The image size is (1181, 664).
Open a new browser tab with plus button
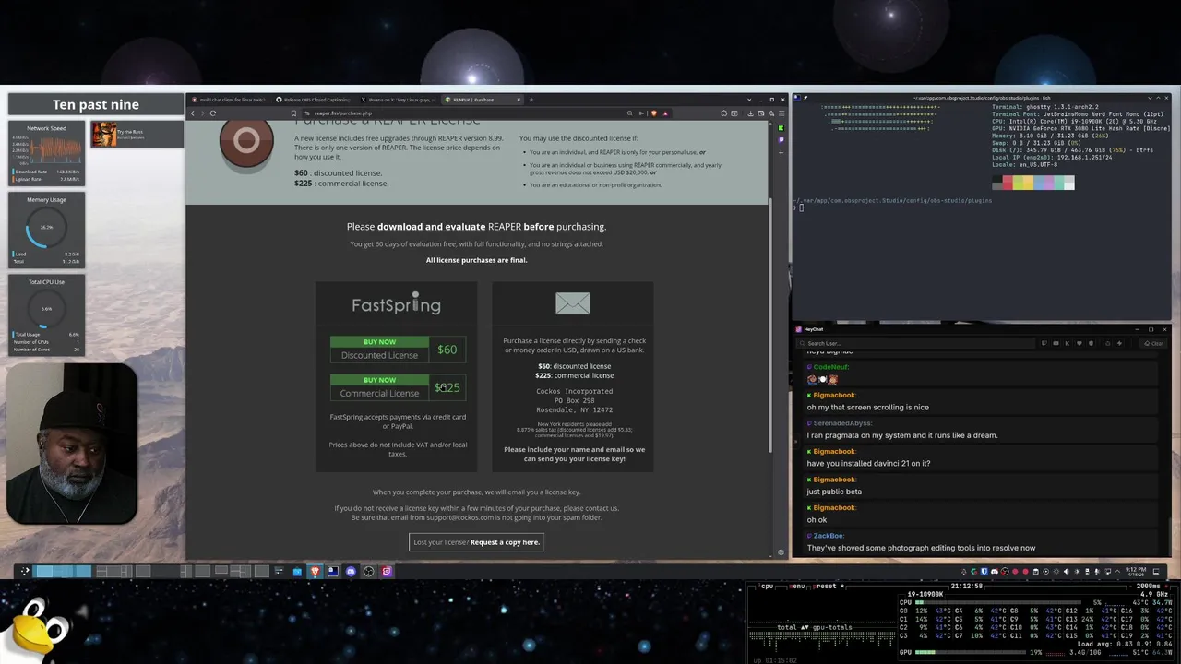coord(531,100)
